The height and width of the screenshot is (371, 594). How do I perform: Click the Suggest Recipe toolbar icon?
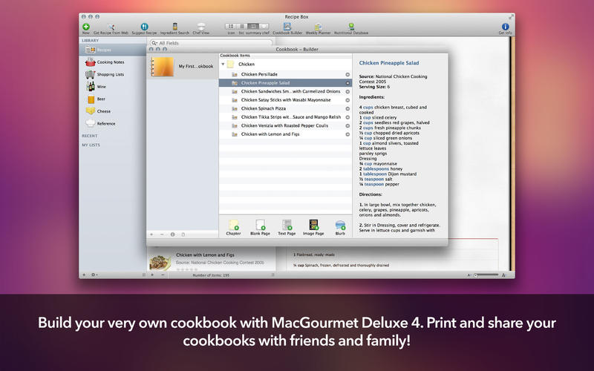(144, 27)
